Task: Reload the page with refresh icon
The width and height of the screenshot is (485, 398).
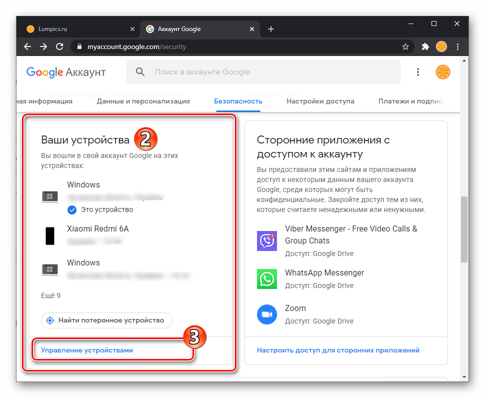Action: pyautogui.click(x=59, y=46)
